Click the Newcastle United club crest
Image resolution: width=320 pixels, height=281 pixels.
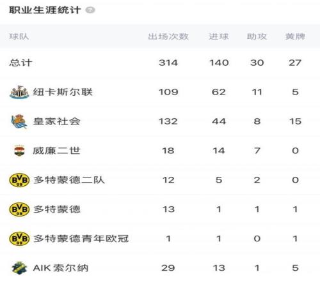click(19, 92)
